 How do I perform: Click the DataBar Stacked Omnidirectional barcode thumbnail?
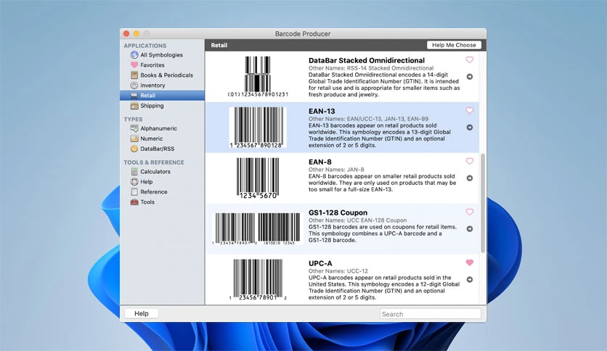point(258,77)
